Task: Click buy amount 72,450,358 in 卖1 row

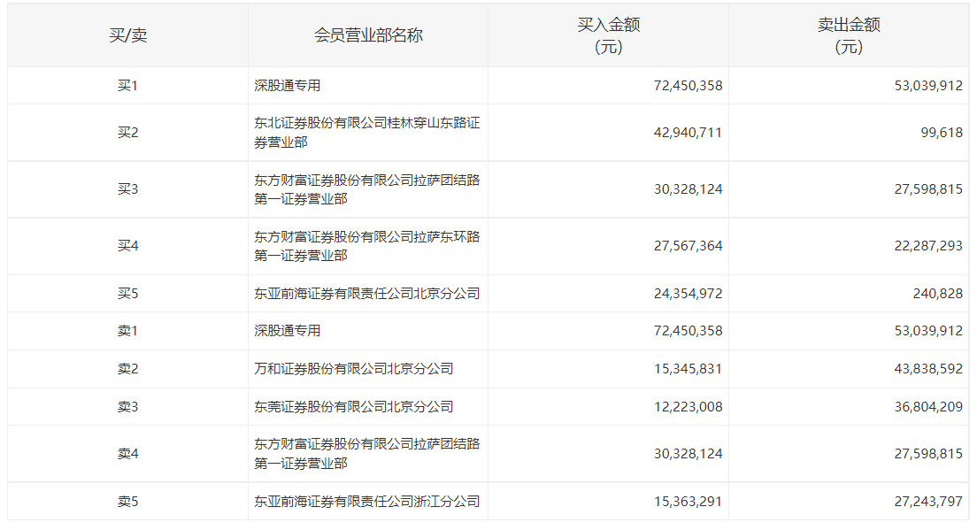Action: pos(688,331)
